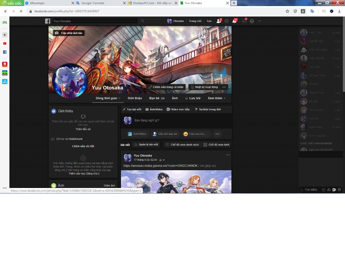The width and height of the screenshot is (345, 265).
Task: Select Video trực tiếp option
Action: pos(178,109)
